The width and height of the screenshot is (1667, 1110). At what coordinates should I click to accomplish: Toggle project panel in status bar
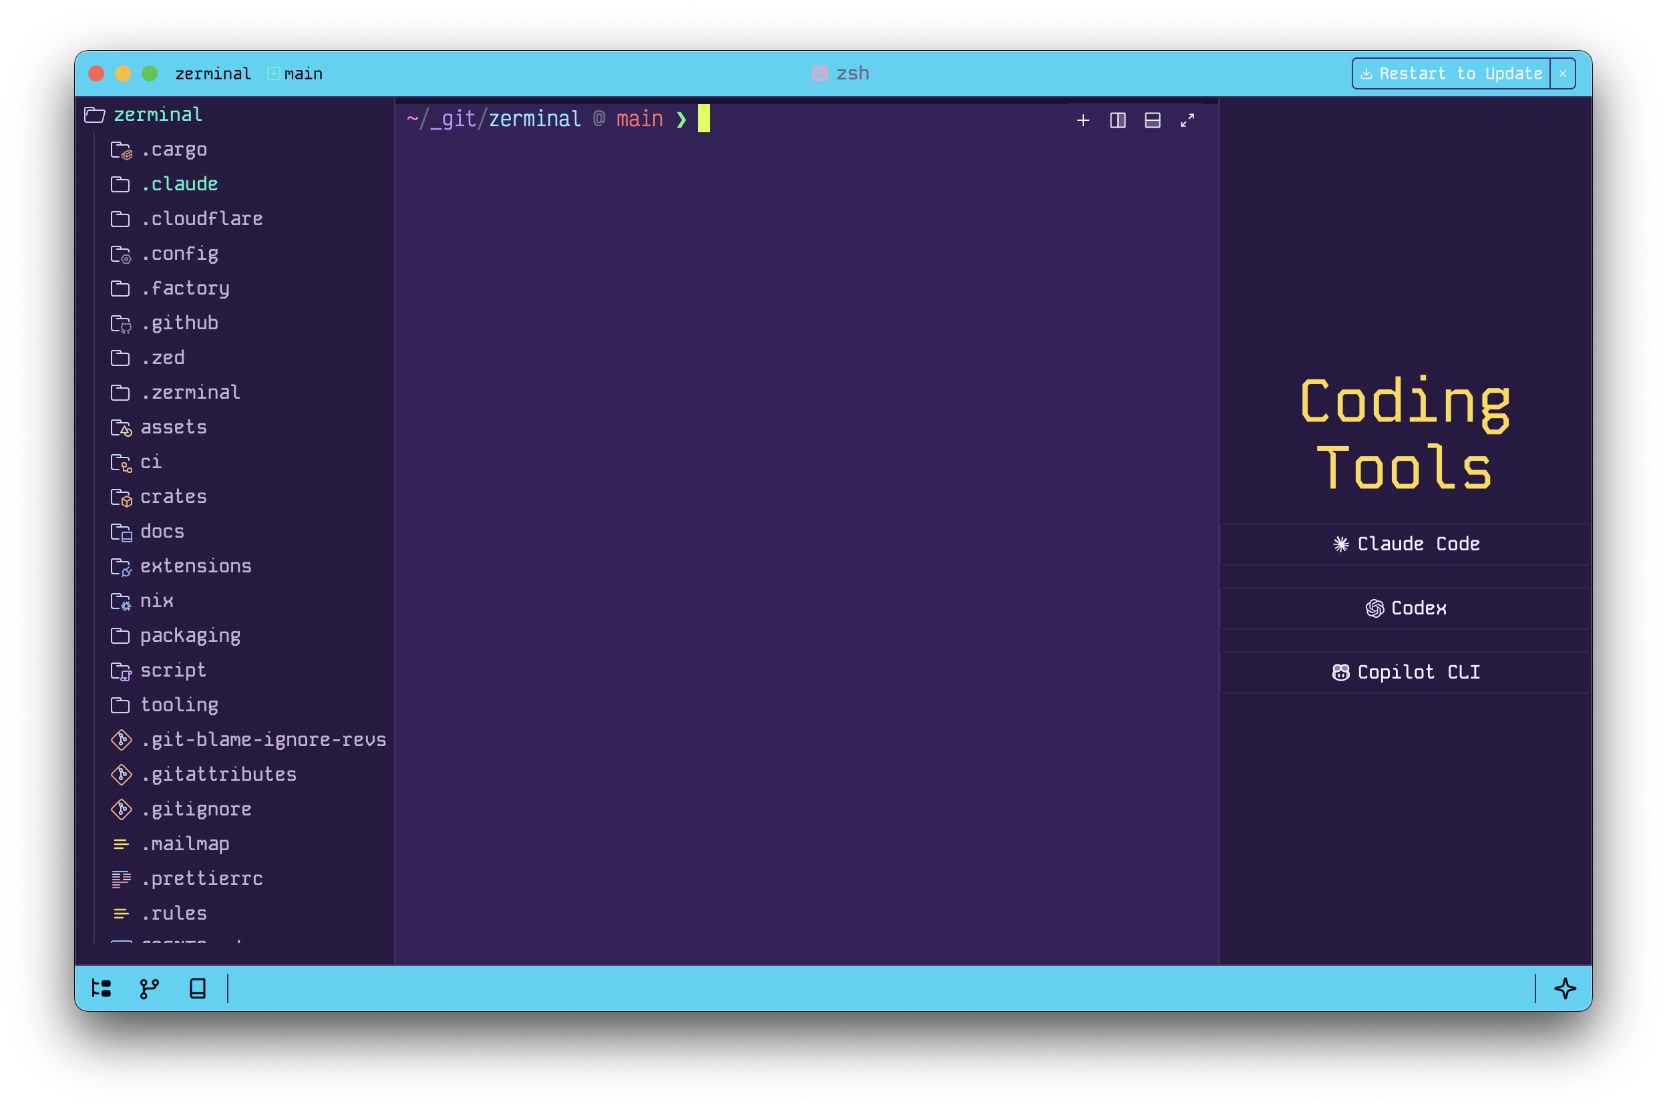(102, 988)
